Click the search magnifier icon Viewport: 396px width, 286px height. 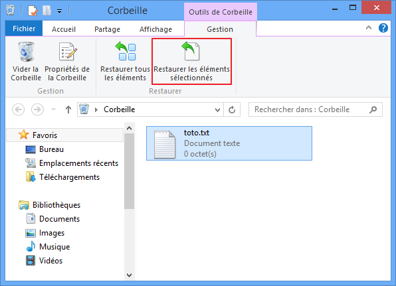tap(373, 109)
